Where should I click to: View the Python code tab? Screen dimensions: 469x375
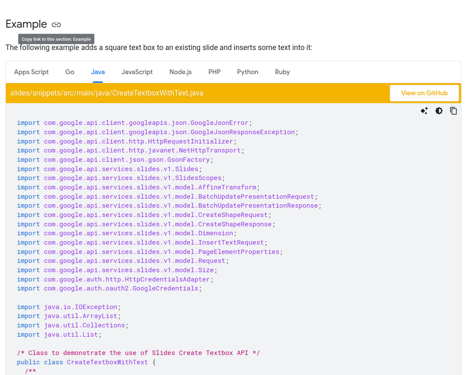(248, 72)
